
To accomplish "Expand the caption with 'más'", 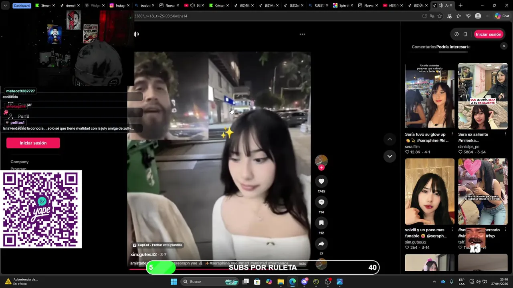I will coord(302,264).
